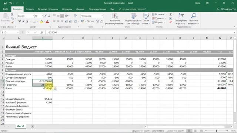Image resolution: width=237 pixels, height=133 pixels.
Task: Toggle left text alignment
Action: 54,21
